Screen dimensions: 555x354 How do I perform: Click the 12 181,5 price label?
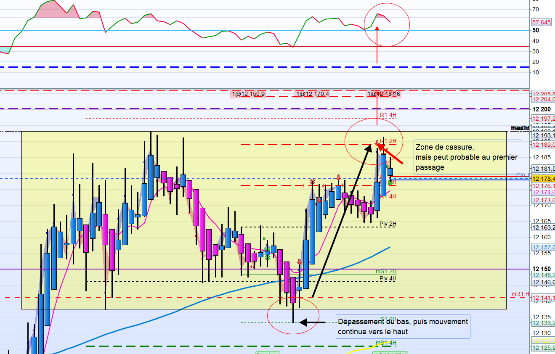[543, 169]
